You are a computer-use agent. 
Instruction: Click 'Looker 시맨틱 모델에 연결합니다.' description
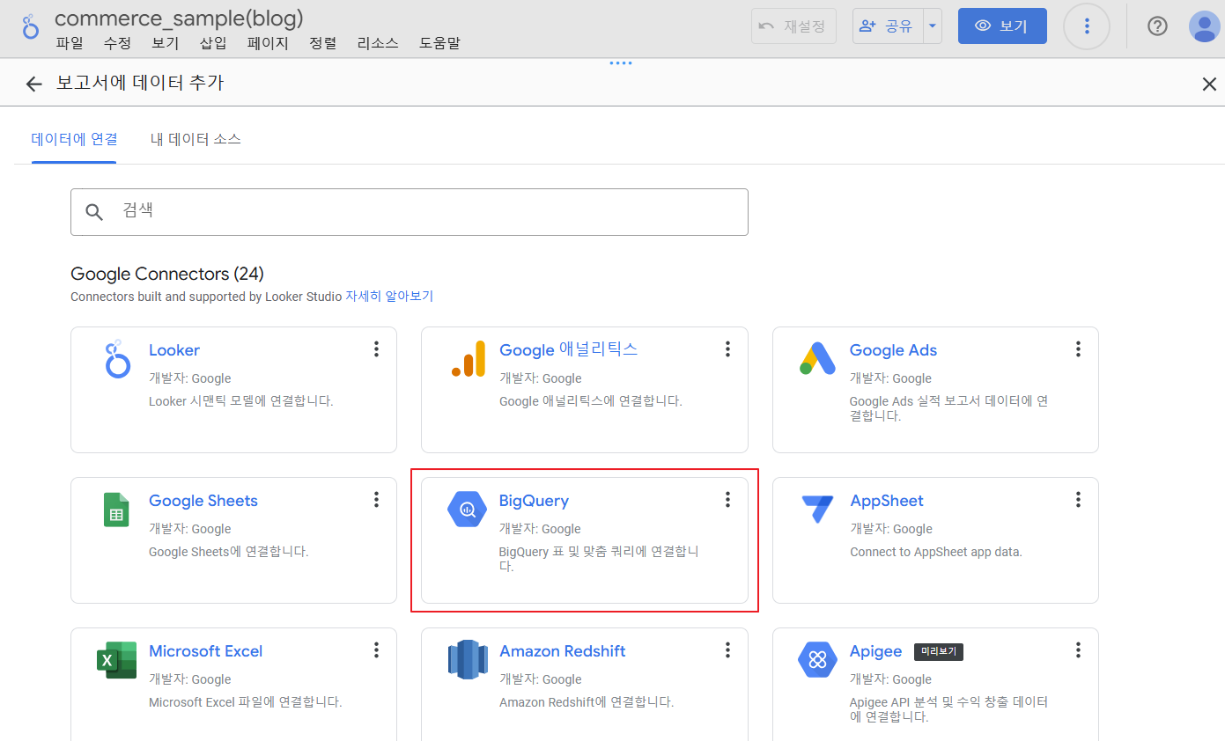click(240, 401)
